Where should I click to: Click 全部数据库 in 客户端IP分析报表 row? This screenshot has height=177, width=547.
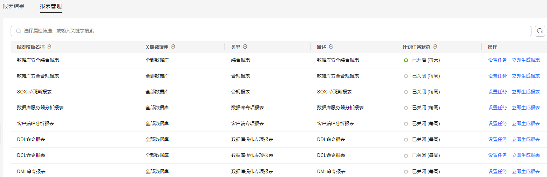157,123
